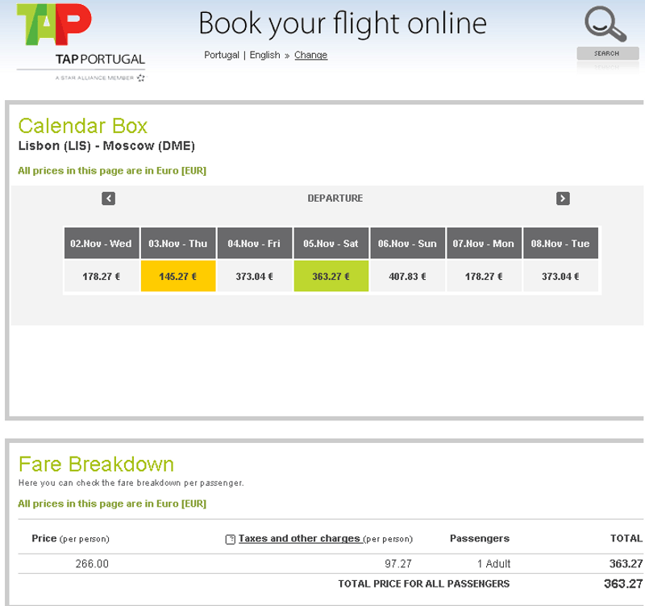The width and height of the screenshot is (645, 606).
Task: Select the 04.Nov - Fri date header
Action: click(255, 243)
